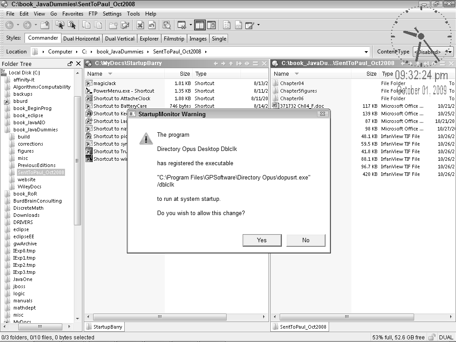Click layout bars icon in StartupBarry header

(x=255, y=63)
